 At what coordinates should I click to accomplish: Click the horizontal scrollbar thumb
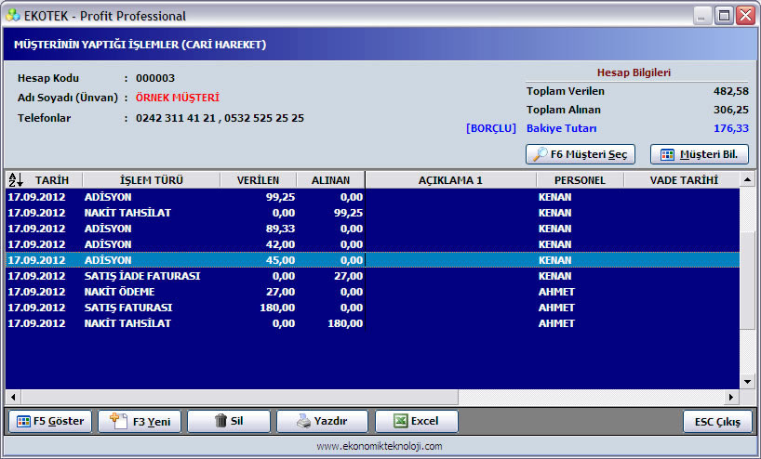tap(239, 398)
